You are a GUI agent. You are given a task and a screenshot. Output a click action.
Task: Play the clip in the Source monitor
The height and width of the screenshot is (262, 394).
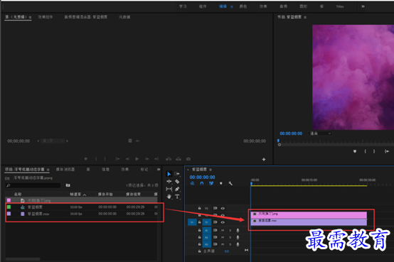click(137, 159)
